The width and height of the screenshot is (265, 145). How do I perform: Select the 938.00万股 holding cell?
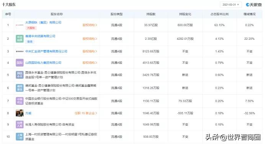tap(151, 137)
